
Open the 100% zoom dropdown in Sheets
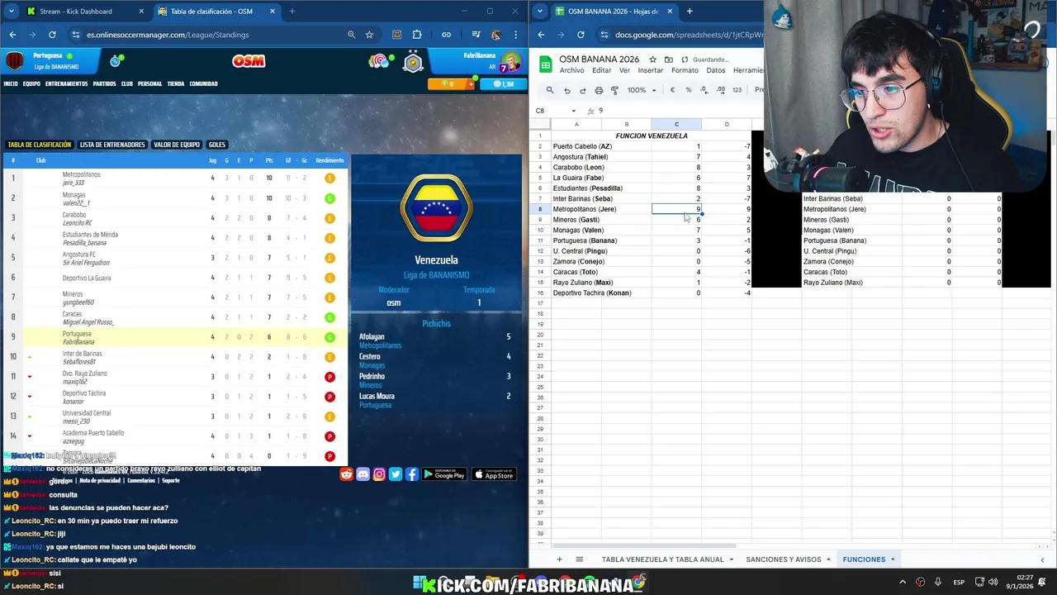(x=641, y=90)
